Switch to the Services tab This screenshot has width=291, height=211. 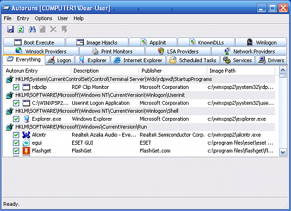[237, 60]
